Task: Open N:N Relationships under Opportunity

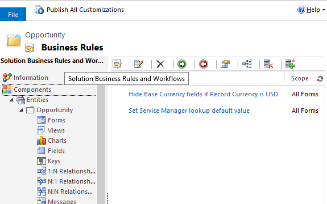Action: [x=70, y=192]
